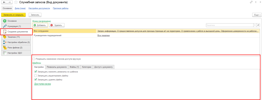Go back with the left arrow button
The width and height of the screenshot is (262, 100).
tap(4, 2)
